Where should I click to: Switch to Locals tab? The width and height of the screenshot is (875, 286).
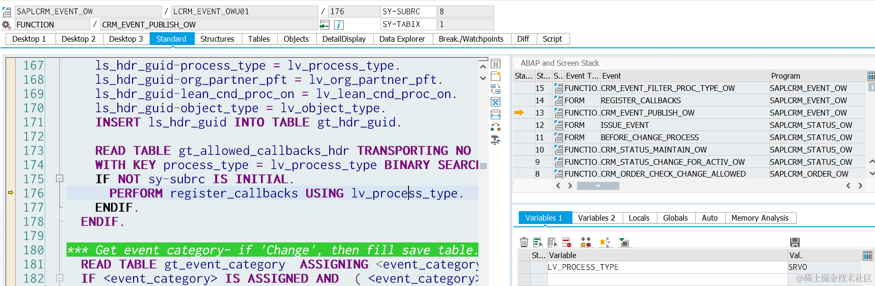point(639,218)
